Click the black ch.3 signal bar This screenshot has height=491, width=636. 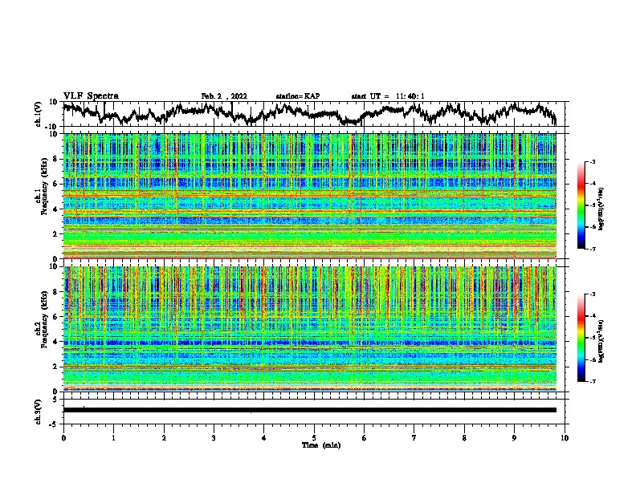309,410
